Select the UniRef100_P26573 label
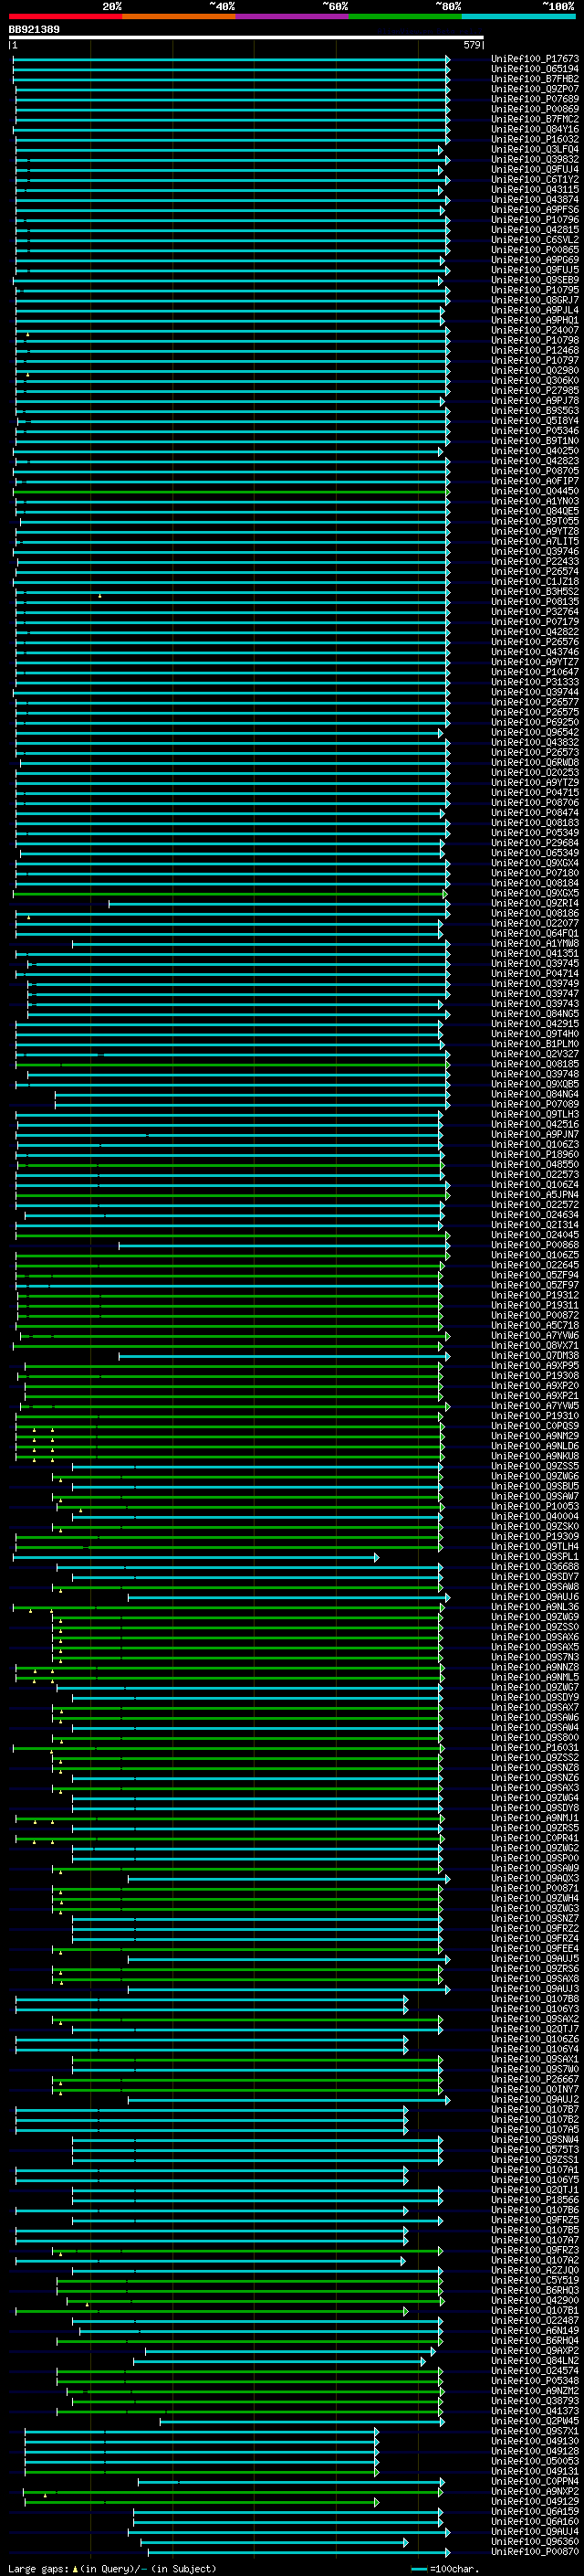 535,752
